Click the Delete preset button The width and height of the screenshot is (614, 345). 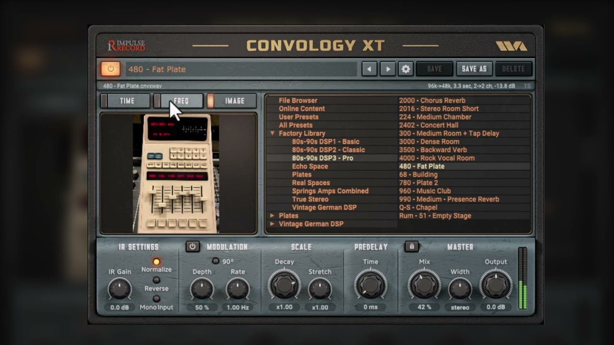coord(513,69)
